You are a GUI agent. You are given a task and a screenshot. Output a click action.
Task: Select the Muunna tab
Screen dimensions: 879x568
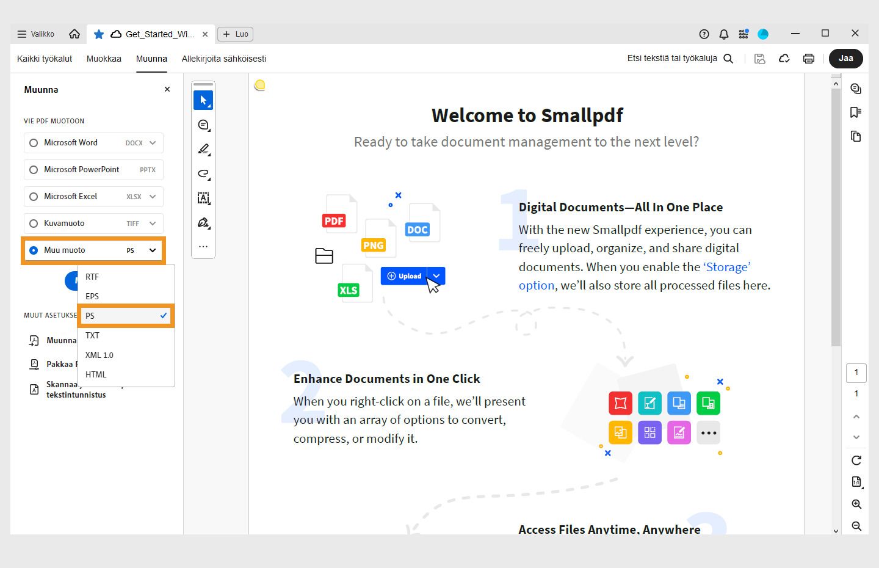(x=151, y=59)
